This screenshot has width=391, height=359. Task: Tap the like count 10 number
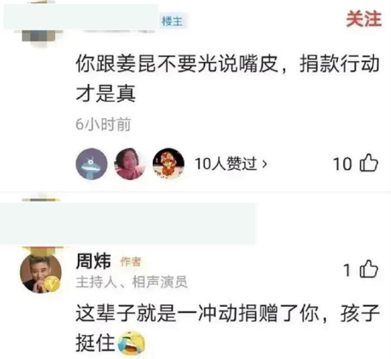pos(342,164)
